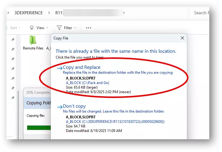Click the third pin icon in sidebar

pyautogui.click(x=13, y=59)
